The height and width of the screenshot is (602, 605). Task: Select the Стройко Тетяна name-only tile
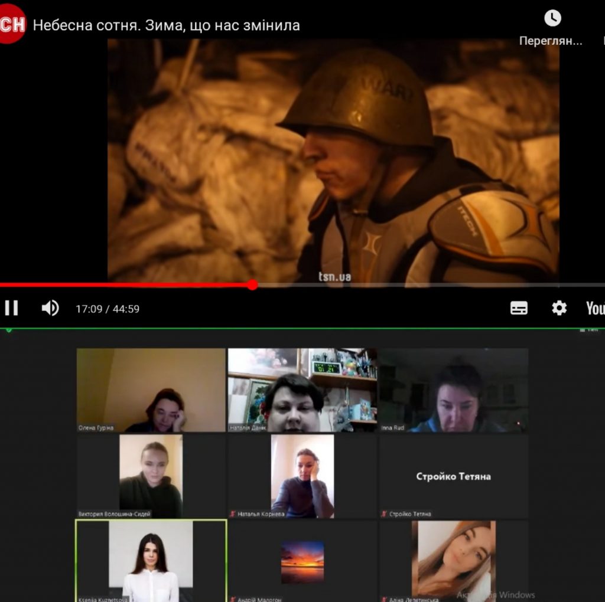pos(453,476)
